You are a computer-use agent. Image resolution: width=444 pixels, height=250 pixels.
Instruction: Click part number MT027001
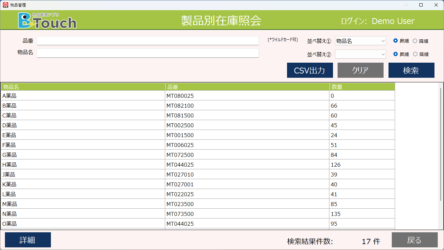180,184
